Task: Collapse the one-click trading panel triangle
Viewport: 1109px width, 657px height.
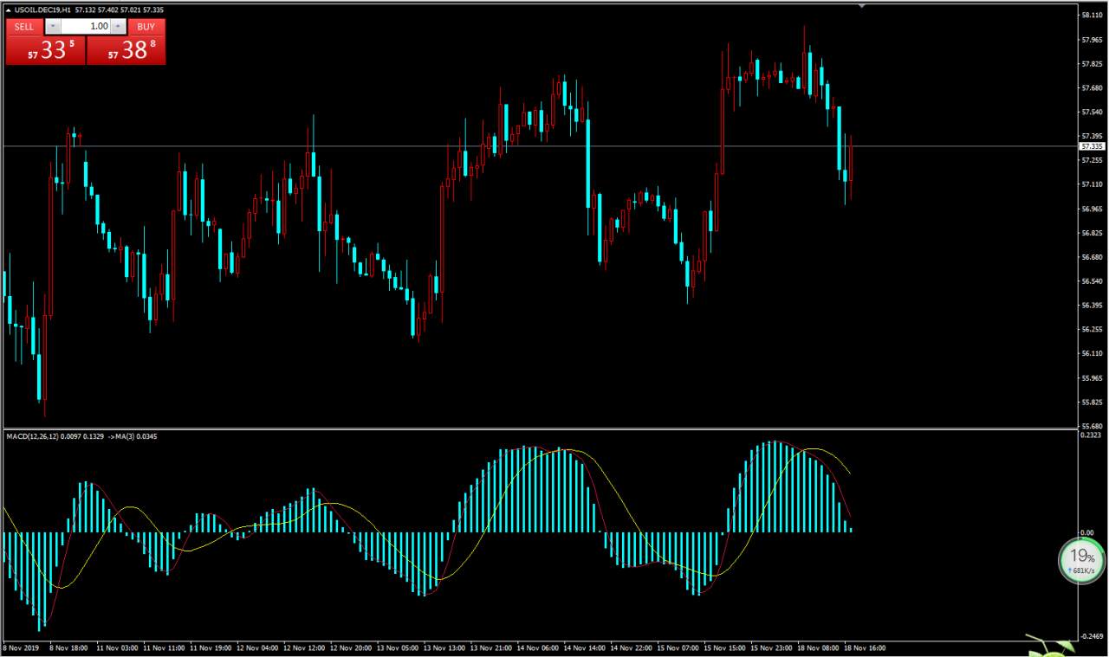Action: coord(9,10)
